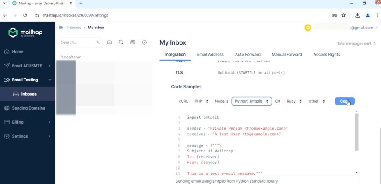381x184 pixels.
Task: Select the Node.js code sample
Action: (x=222, y=101)
